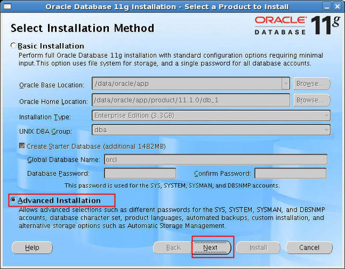
Task: Click the Back button
Action: pos(172,247)
